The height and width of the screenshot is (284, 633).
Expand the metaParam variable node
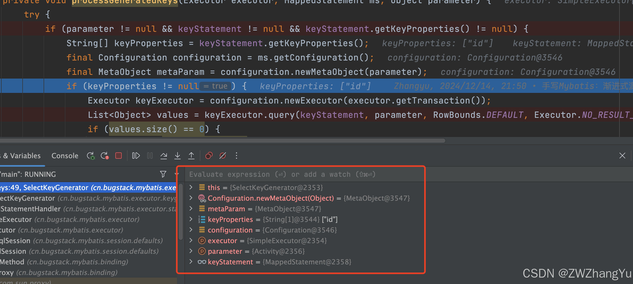191,208
